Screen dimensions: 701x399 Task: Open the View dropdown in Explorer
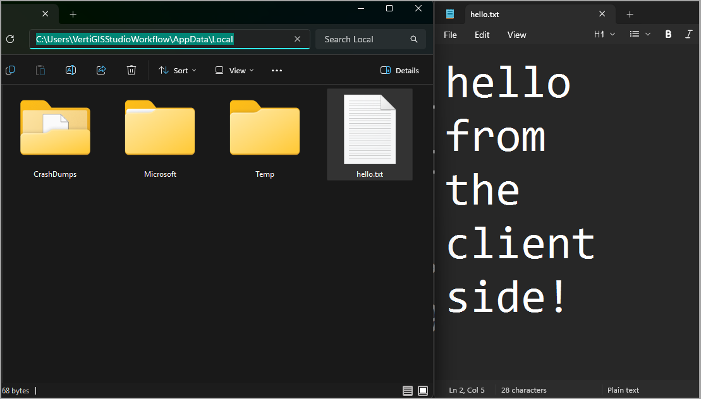pyautogui.click(x=235, y=71)
